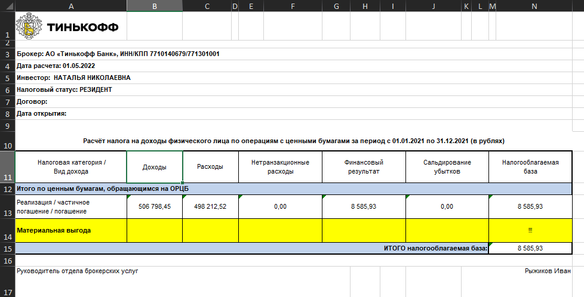Click 'Нетранзакционные расходы' header cell

[x=280, y=167]
